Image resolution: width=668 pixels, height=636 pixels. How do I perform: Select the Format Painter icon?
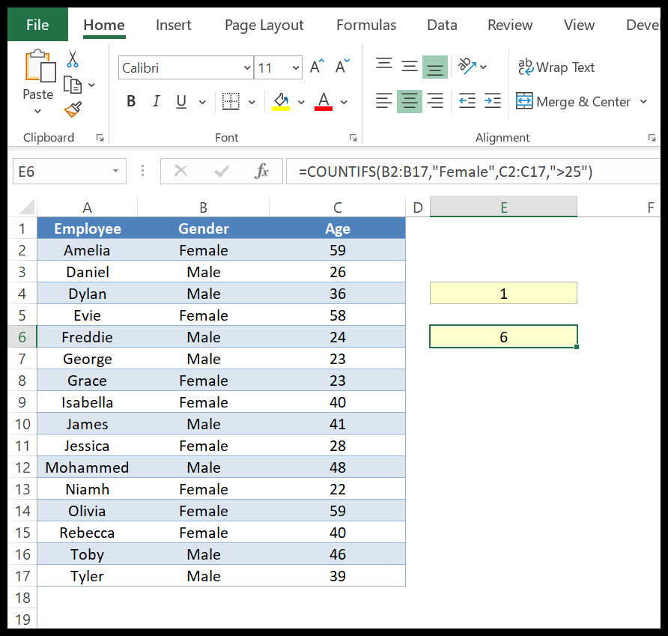(71, 109)
